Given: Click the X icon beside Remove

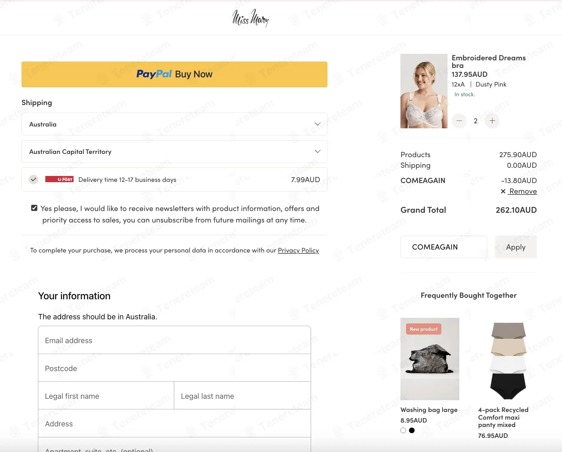Looking at the screenshot, I should pos(503,191).
